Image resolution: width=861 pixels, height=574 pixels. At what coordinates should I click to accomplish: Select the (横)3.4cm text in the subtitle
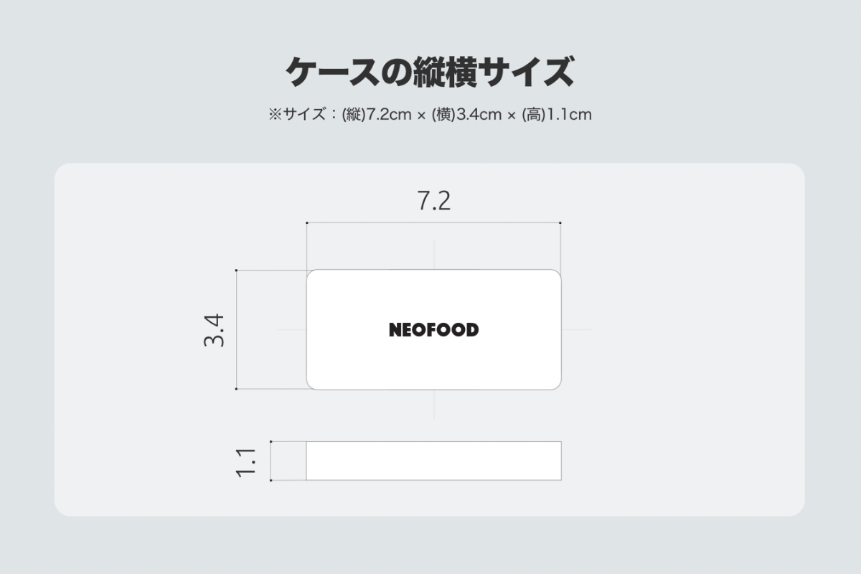(x=467, y=114)
